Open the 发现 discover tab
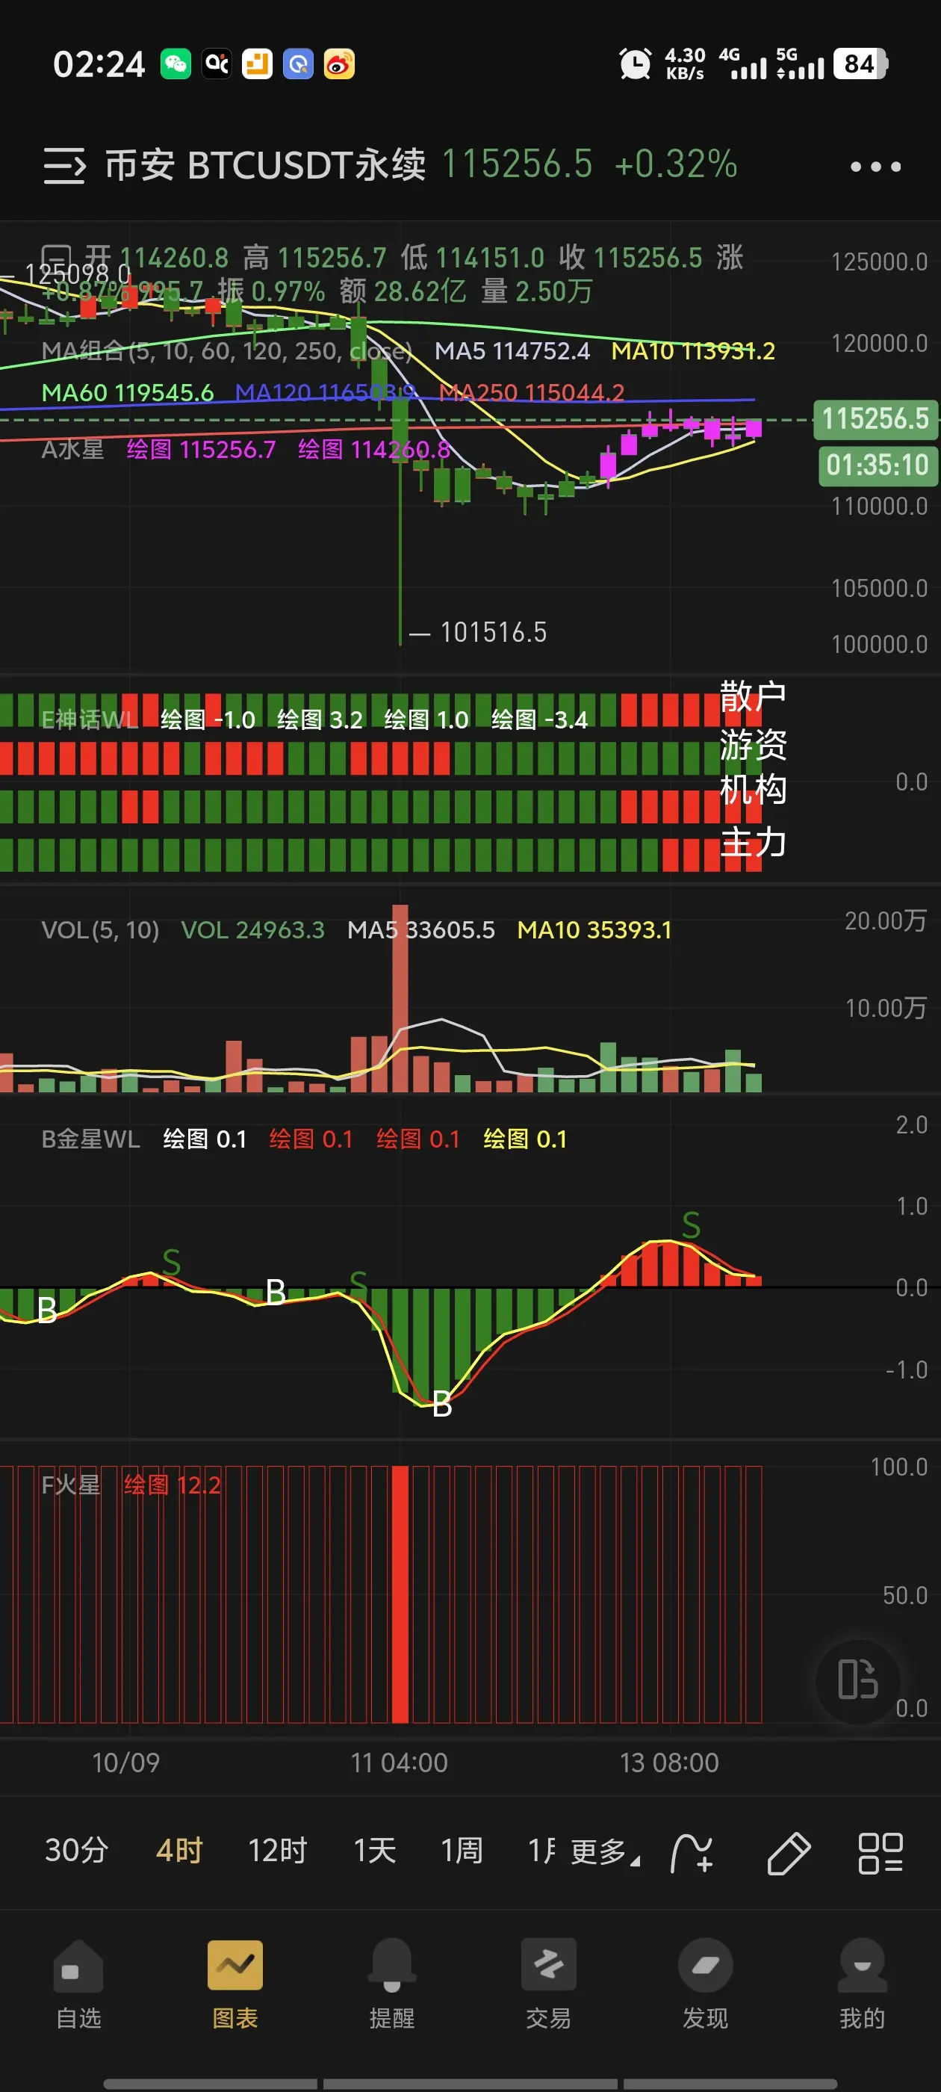This screenshot has width=941, height=2092. [x=706, y=1984]
